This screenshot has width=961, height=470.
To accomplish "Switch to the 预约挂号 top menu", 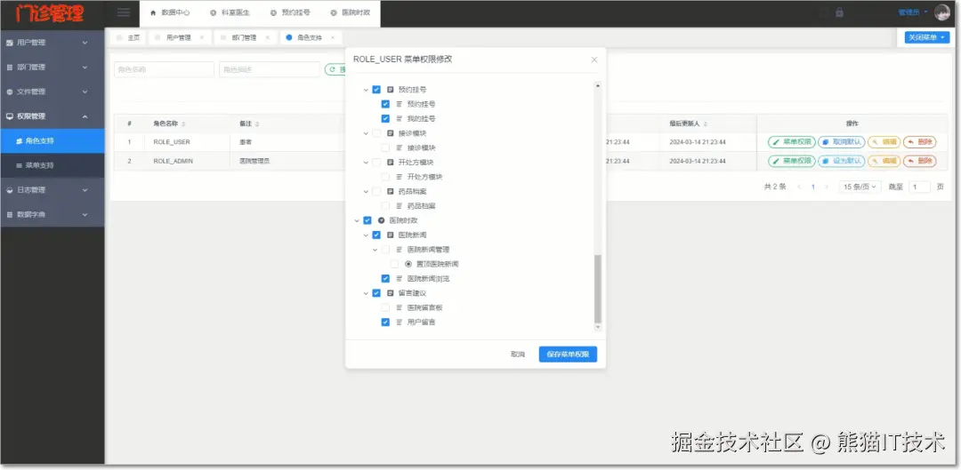I will click(290, 12).
